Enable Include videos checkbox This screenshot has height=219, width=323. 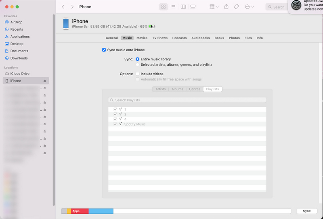click(137, 74)
